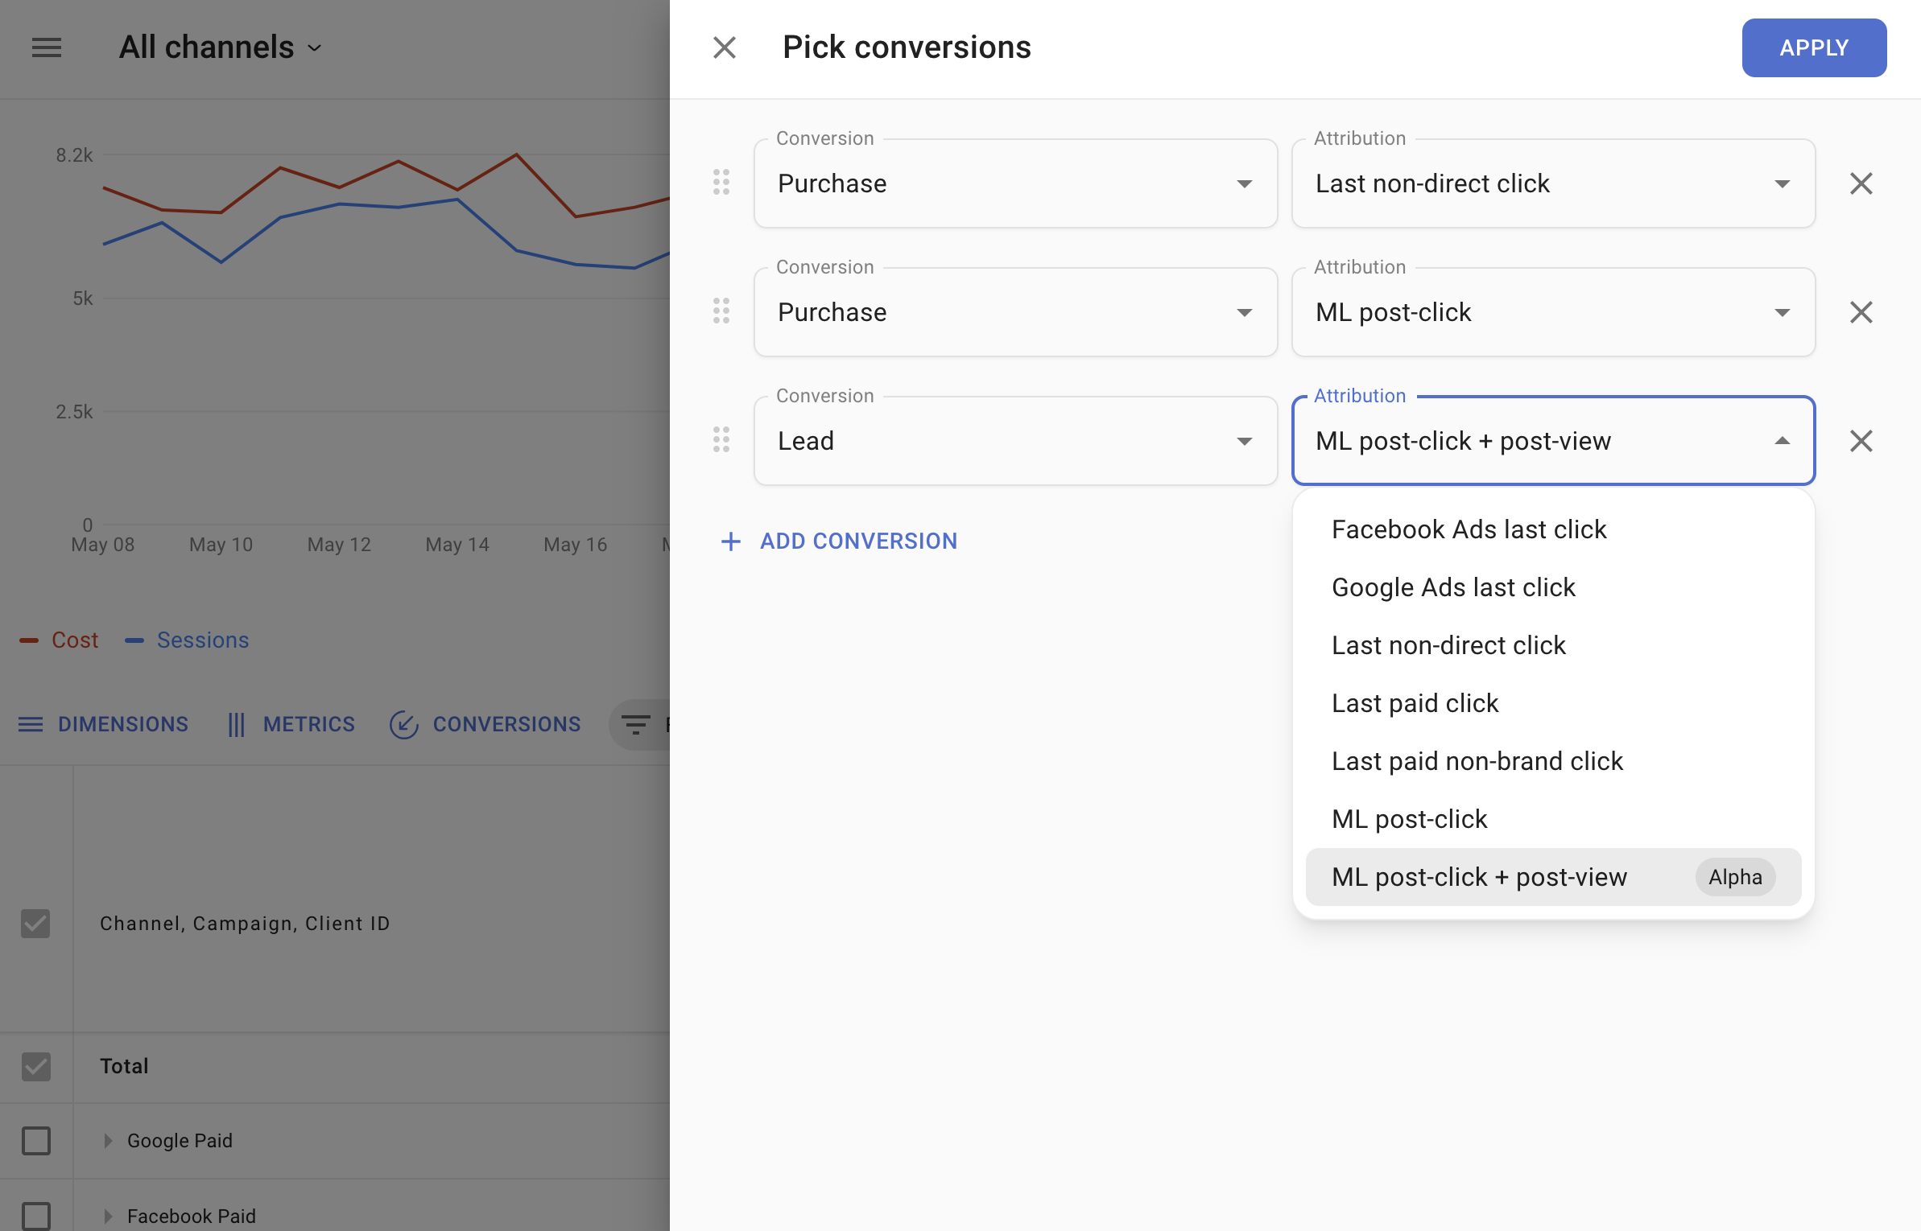Open the navigation hamburger menu
The height and width of the screenshot is (1231, 1921).
pos(46,47)
